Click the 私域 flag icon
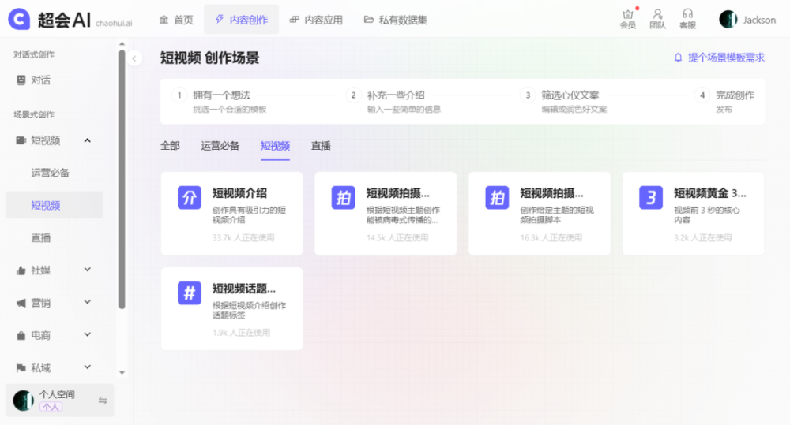Screen dimensions: 790x425 pyautogui.click(x=21, y=368)
